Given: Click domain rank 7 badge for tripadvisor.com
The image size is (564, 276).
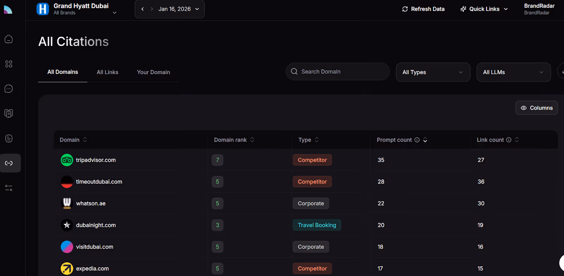Looking at the screenshot, I should click(x=217, y=160).
